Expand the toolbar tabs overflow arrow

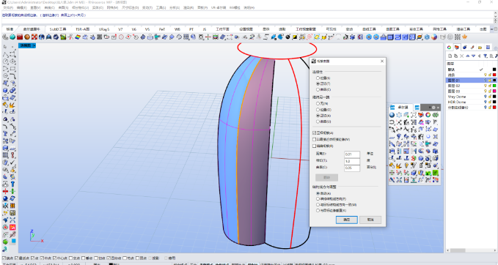[492, 29]
